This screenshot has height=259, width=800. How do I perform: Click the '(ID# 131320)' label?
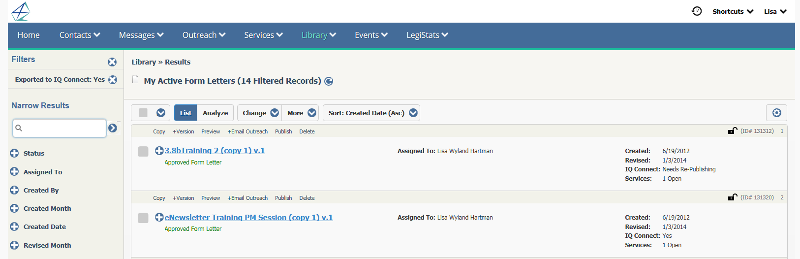tap(757, 197)
